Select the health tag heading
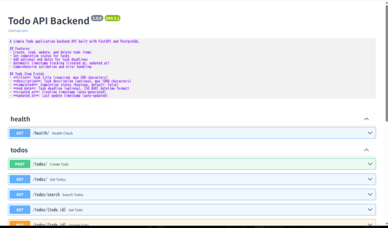Image resolution: width=388 pixels, height=228 pixels. click(x=20, y=119)
